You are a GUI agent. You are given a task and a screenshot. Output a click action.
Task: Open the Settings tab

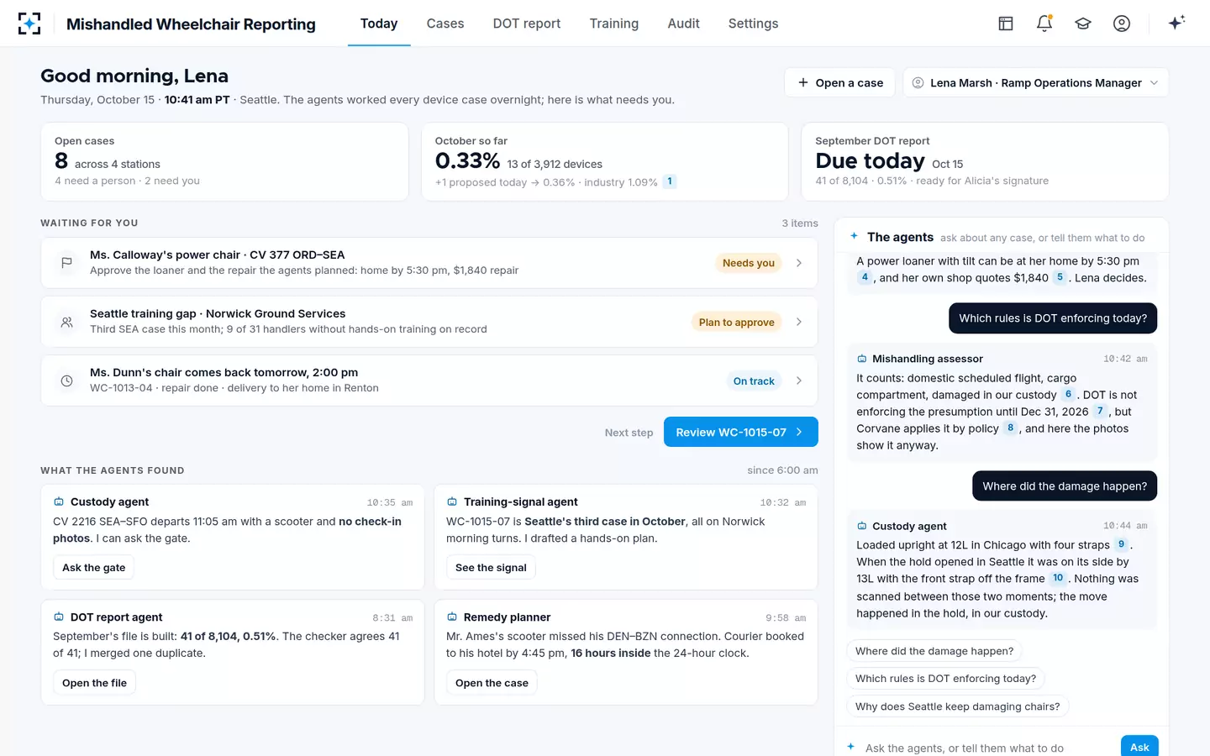[753, 24]
